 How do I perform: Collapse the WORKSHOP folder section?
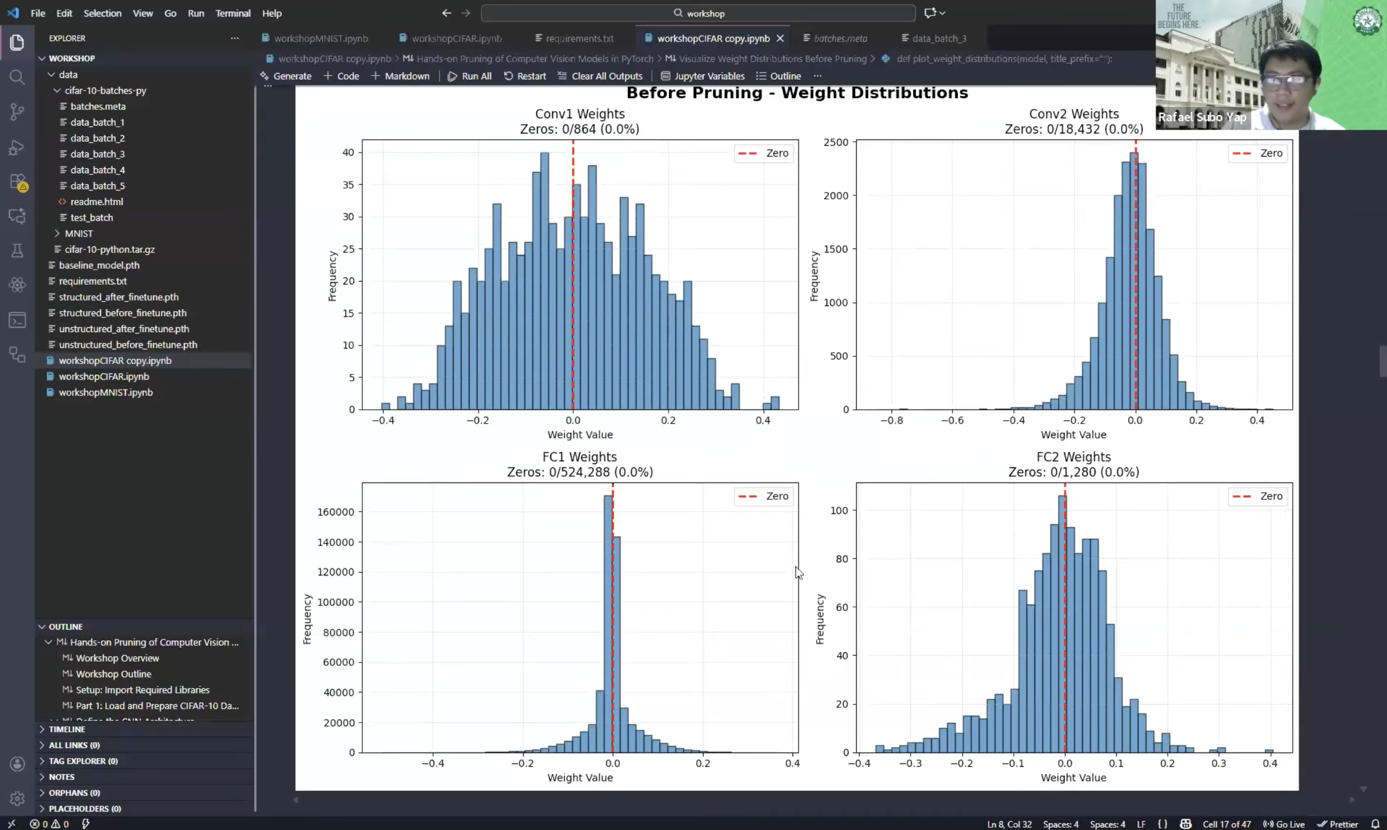42,58
